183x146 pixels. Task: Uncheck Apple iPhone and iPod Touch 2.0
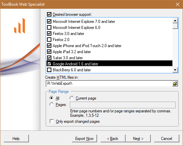[49, 46]
